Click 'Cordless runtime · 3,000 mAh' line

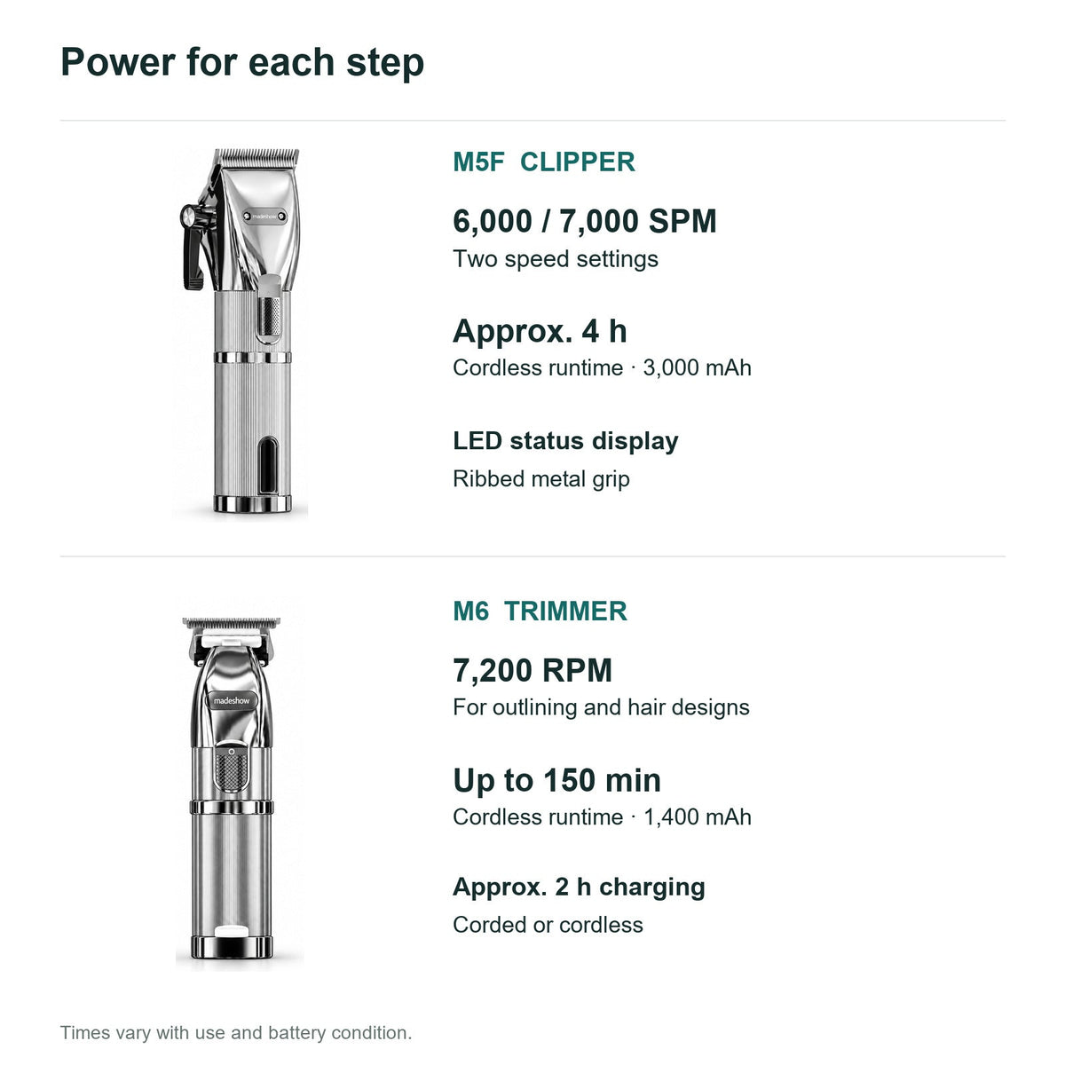tap(602, 367)
